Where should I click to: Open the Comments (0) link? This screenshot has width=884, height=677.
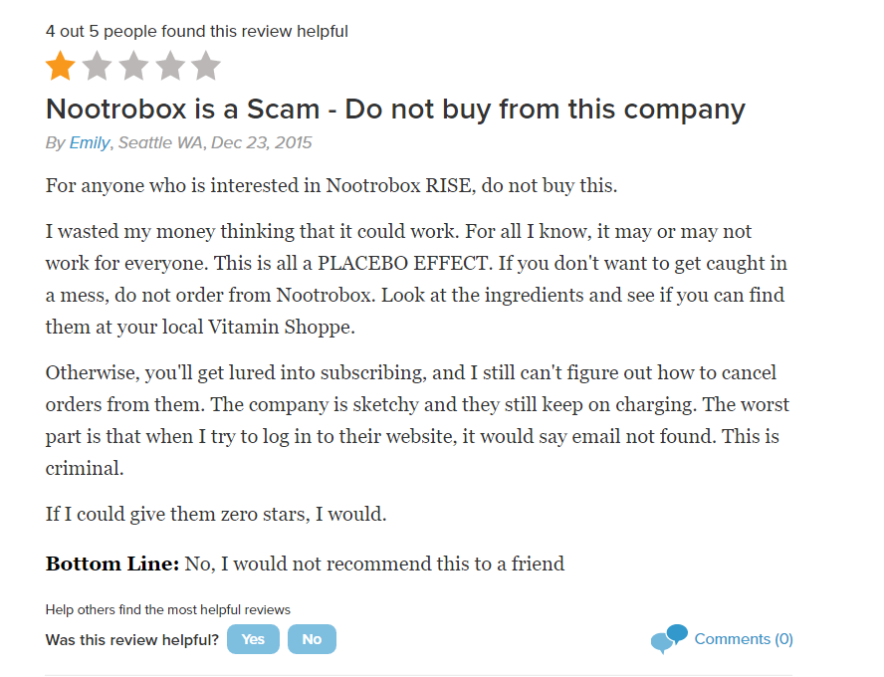(744, 639)
